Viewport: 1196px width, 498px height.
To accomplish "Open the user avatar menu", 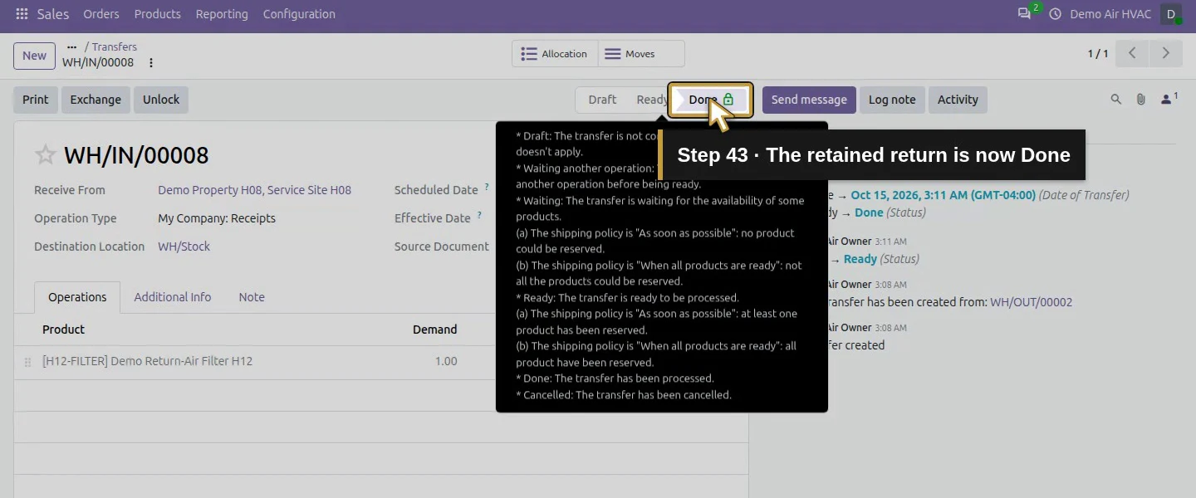I will [x=1171, y=14].
